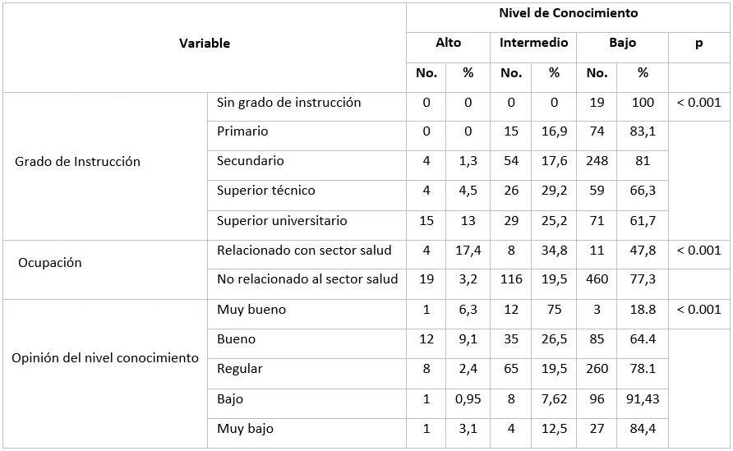Image resolution: width=733 pixels, height=451 pixels.
Task: Click the 'Primario' row cell
Action: [x=242, y=131]
